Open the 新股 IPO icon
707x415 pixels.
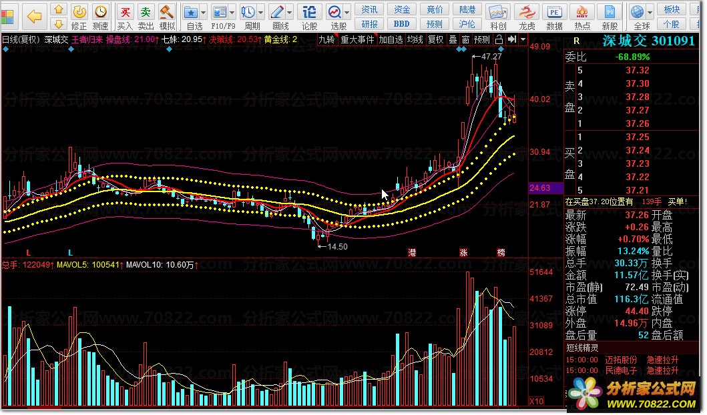click(610, 13)
